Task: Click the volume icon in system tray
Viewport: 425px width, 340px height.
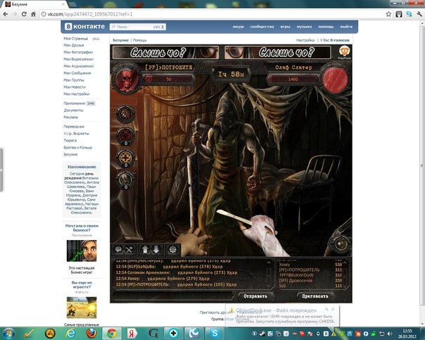Action: click(x=390, y=334)
